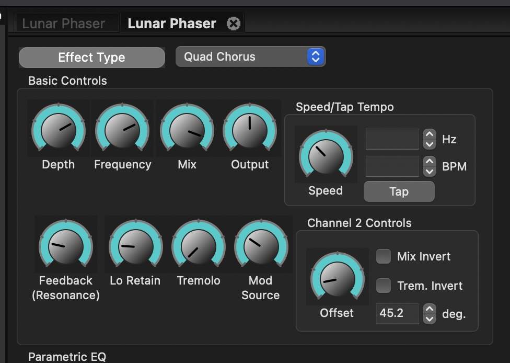Decrease the Offset degrees with down arrow

[430, 319]
